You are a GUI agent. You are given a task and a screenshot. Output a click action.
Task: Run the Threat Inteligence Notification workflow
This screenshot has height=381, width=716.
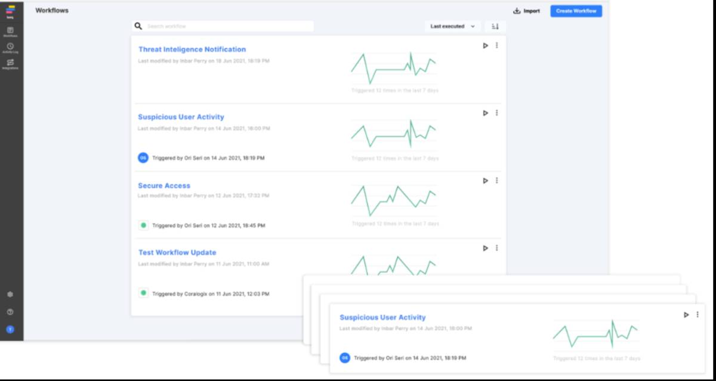485,45
